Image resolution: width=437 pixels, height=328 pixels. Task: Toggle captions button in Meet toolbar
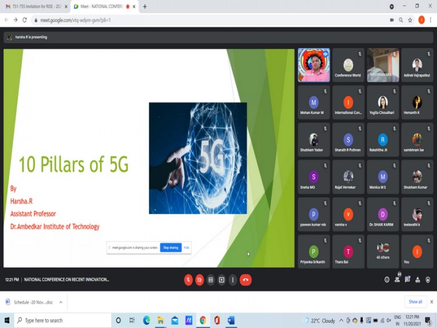coord(211,280)
